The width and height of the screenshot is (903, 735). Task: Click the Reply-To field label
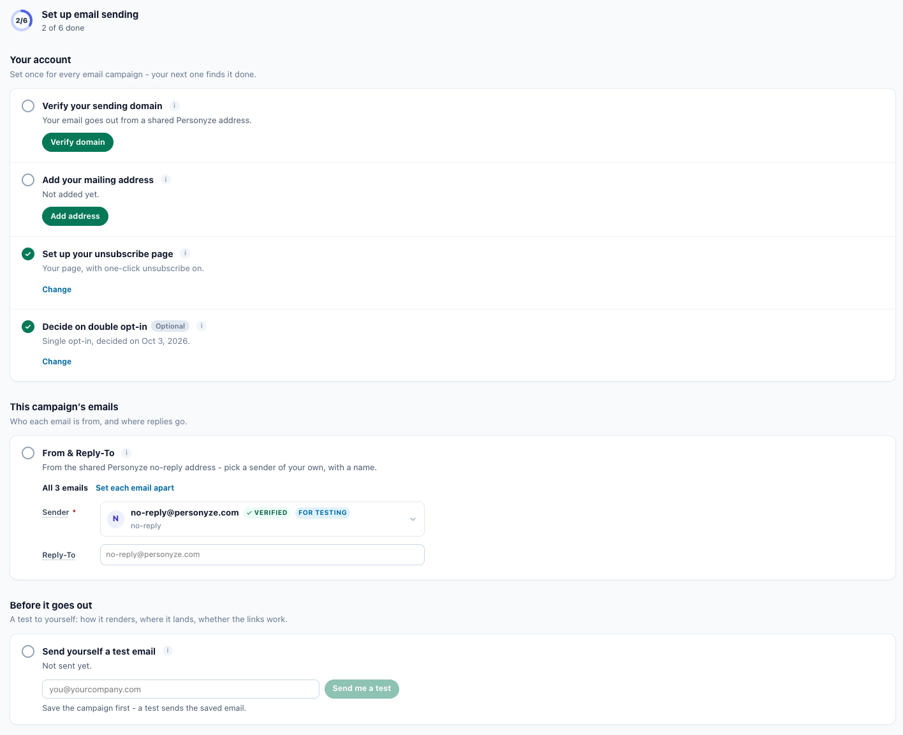(59, 555)
